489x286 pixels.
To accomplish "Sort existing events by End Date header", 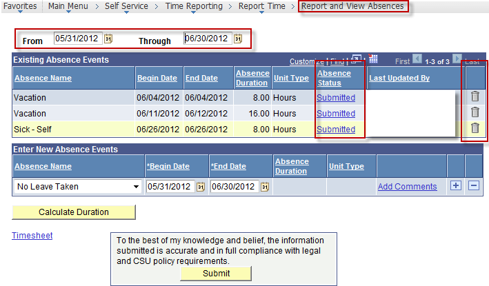I will point(201,78).
